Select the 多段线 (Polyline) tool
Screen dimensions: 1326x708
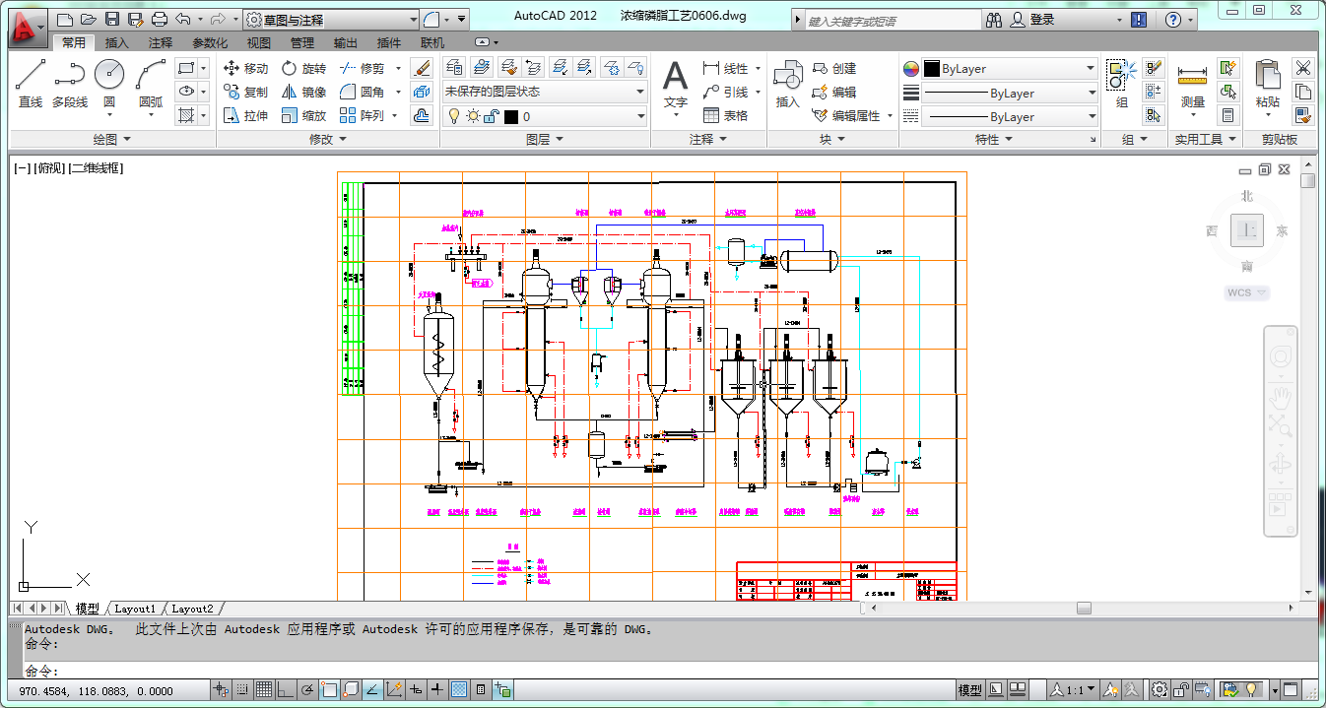pos(70,83)
